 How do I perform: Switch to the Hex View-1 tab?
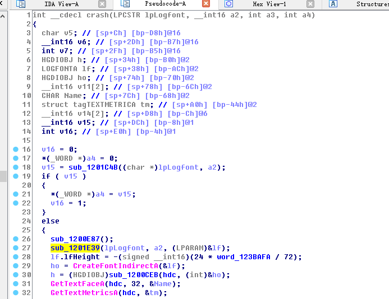[269, 4]
